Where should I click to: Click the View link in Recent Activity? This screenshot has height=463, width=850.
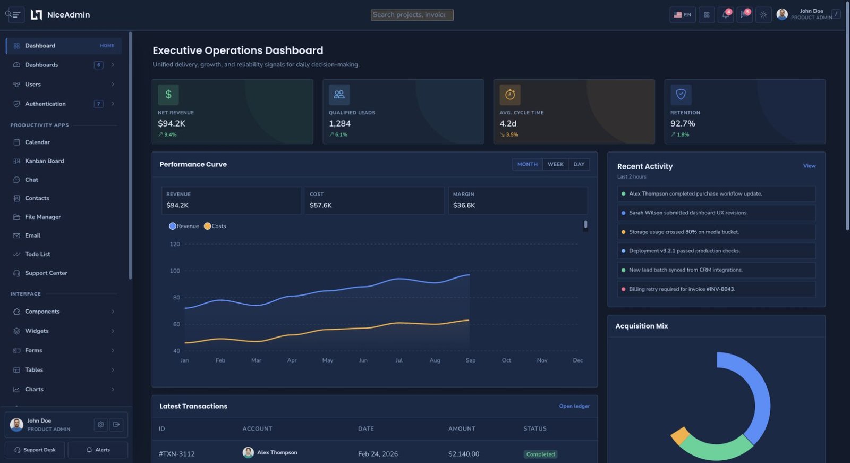pos(809,166)
